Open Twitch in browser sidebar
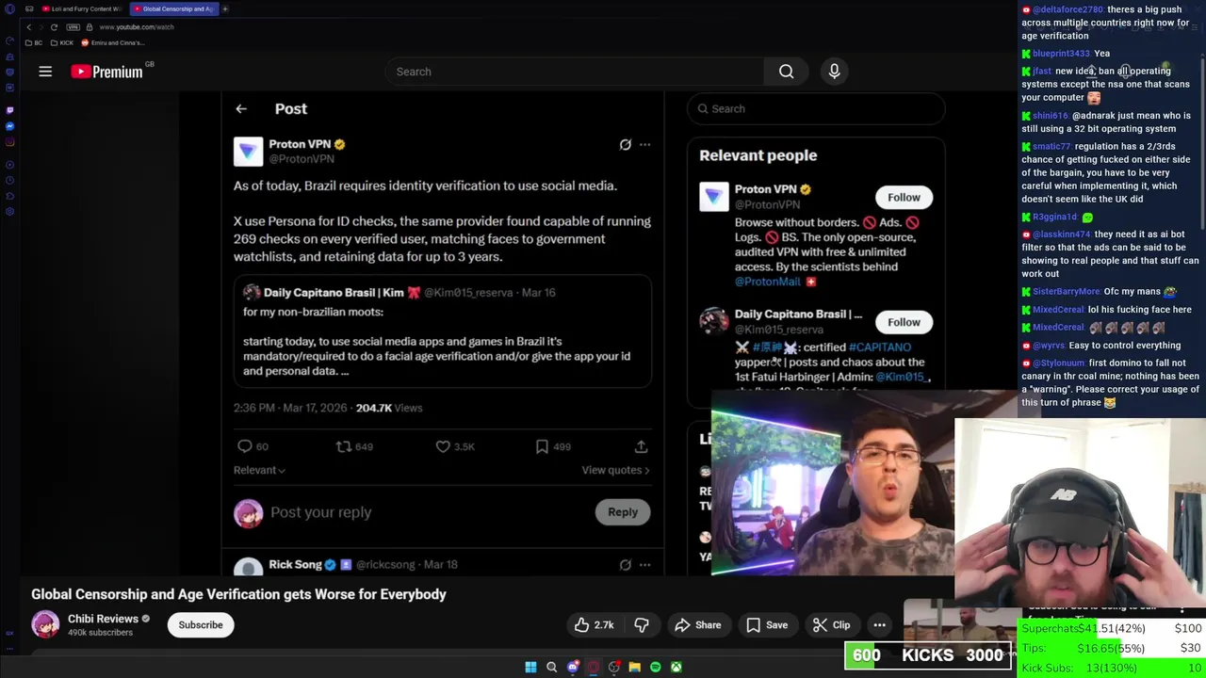This screenshot has height=678, width=1206. (9, 110)
